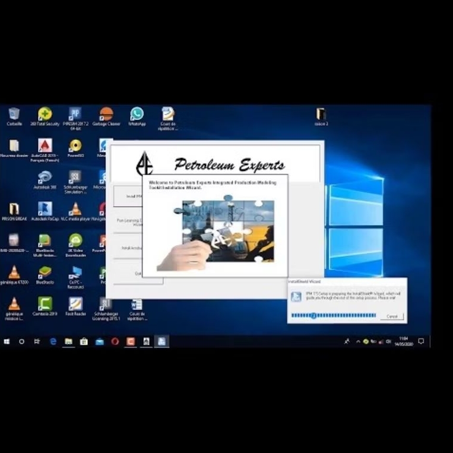This screenshot has width=453, height=453.
Task: Launch Camtasia 2019 from desktop
Action: 45,306
